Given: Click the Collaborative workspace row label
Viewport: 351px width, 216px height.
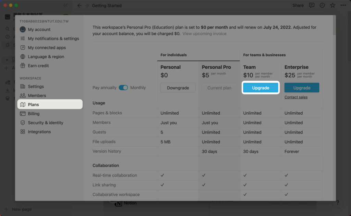Looking at the screenshot, I should click(116, 195).
